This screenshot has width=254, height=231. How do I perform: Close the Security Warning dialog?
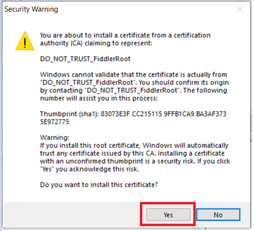click(240, 9)
